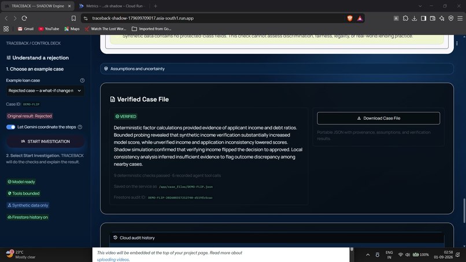Toggle Let Gemini coordinate the steps switch
This screenshot has width=466, height=262.
pyautogui.click(x=11, y=127)
